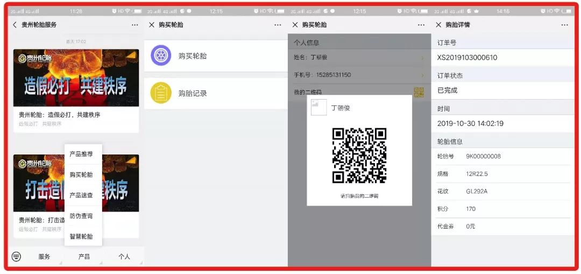Select 智慧轮胎 from popup menu
Image resolution: width=581 pixels, height=274 pixels.
pos(81,236)
